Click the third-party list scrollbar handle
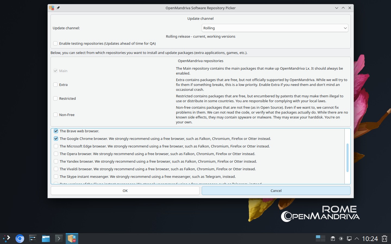This screenshot has height=244, width=391. tap(348, 158)
